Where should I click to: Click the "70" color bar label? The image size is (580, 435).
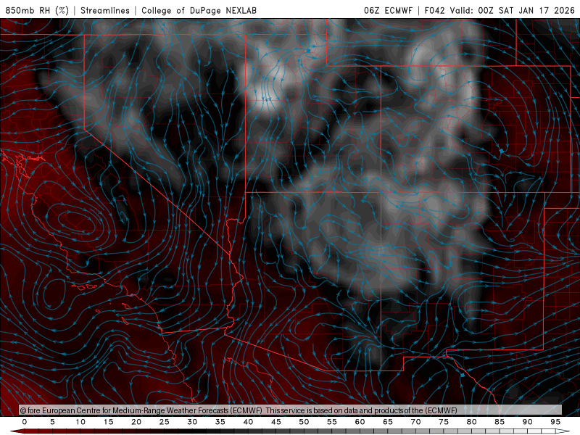[x=415, y=422]
